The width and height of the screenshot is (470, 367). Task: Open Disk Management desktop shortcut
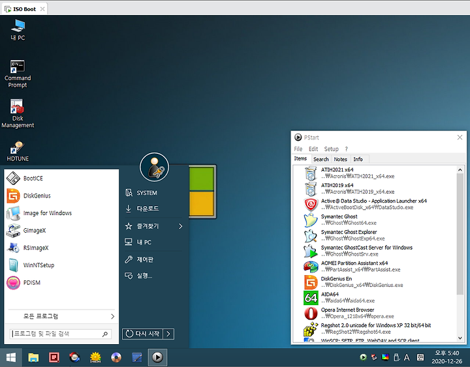(18, 114)
